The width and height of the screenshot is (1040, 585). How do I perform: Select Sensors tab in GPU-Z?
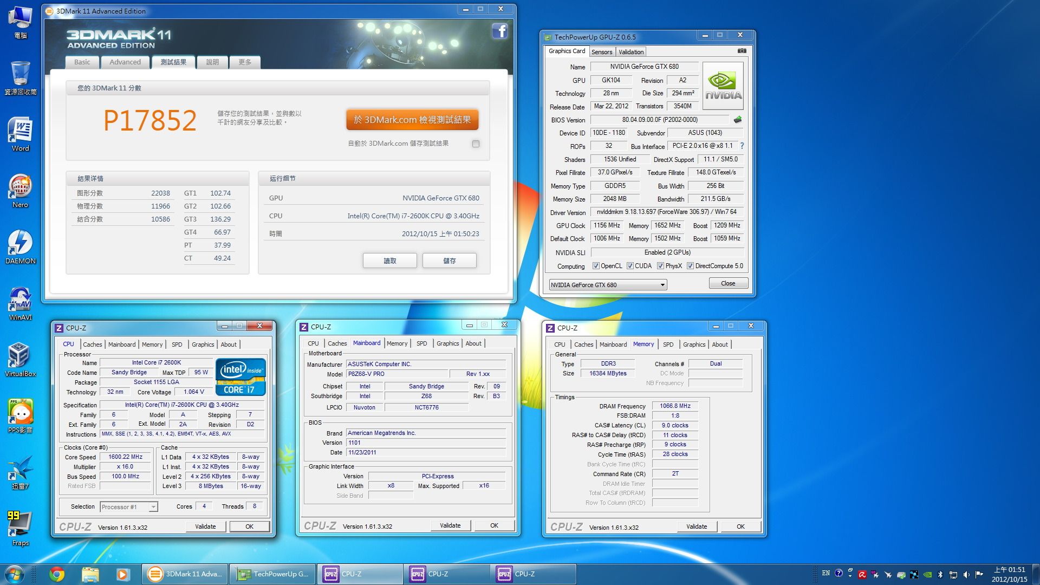point(602,51)
